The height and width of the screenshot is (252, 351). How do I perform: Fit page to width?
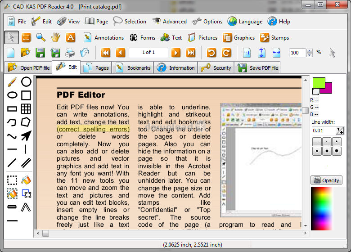276,53
